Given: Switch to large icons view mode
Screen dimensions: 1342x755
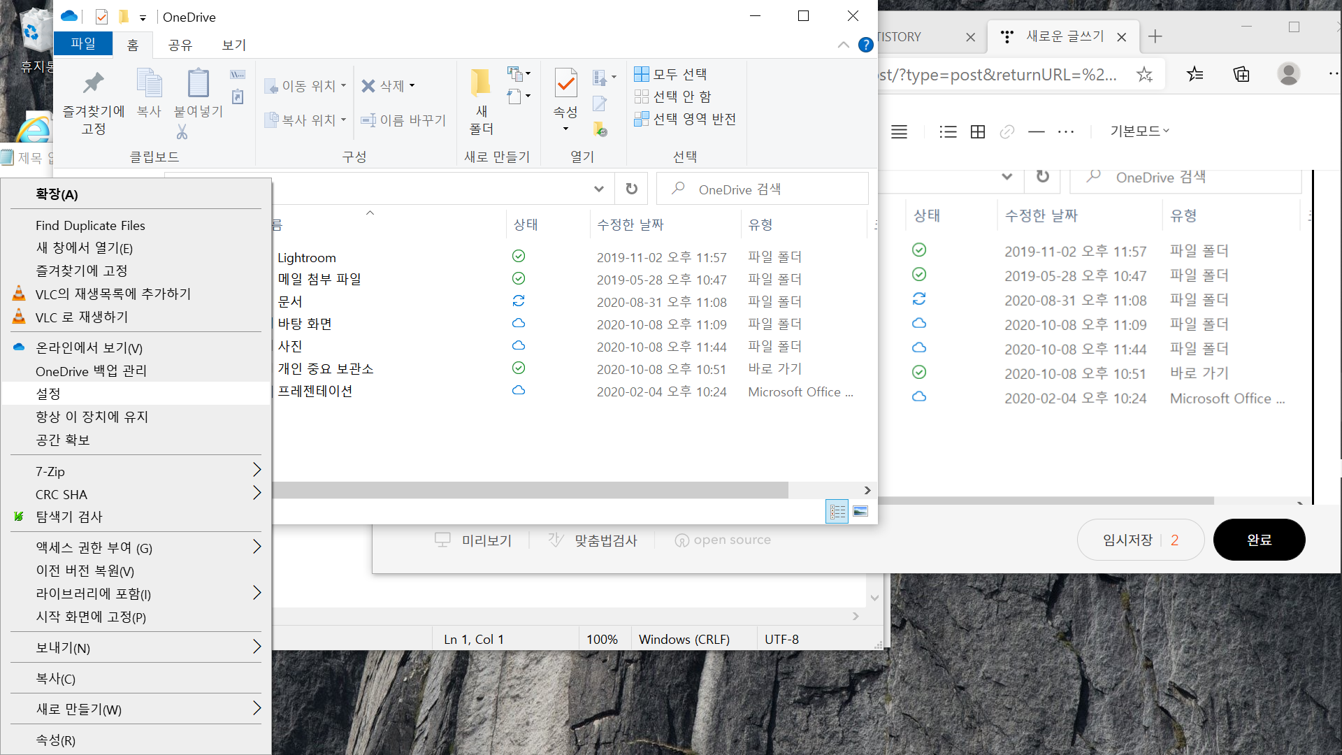Looking at the screenshot, I should click(860, 512).
